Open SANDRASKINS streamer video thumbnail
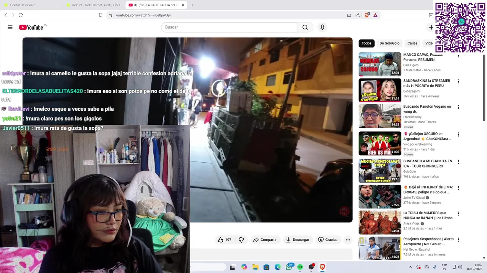487x273 pixels. 380,90
